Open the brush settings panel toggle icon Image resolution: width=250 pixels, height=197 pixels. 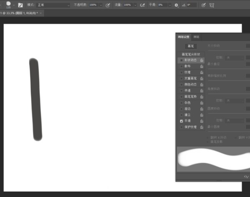point(20,5)
